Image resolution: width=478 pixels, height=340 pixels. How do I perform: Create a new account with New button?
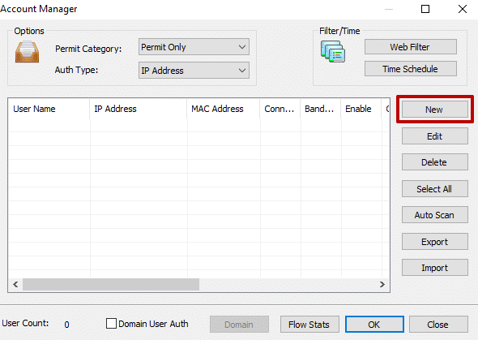coord(435,110)
